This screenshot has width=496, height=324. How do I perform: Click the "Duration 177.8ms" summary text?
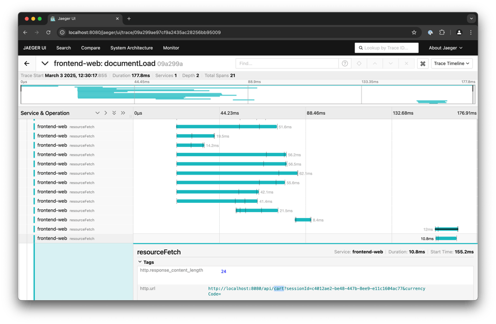coord(131,75)
